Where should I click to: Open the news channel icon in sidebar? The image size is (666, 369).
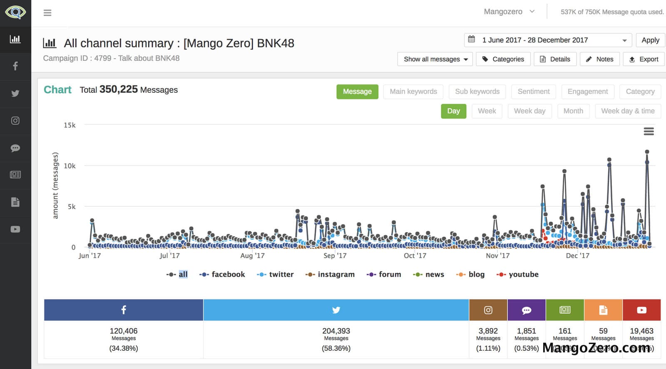click(15, 175)
